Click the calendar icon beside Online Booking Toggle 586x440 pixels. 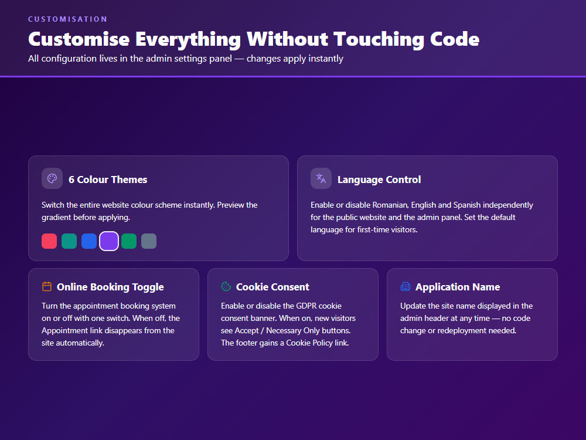(x=47, y=287)
